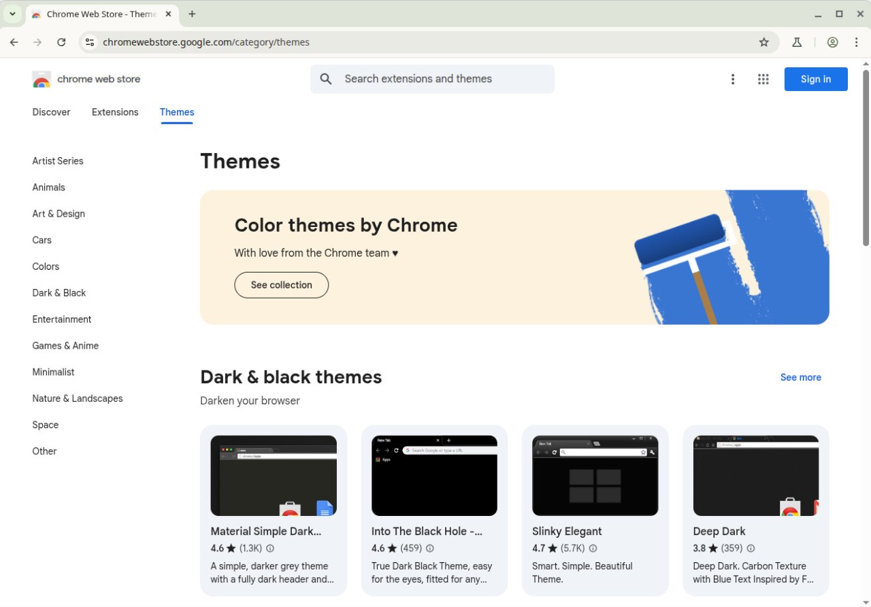Viewport: 871px width, 607px height.
Task: Open the Chrome profile avatar icon
Action: (x=832, y=42)
